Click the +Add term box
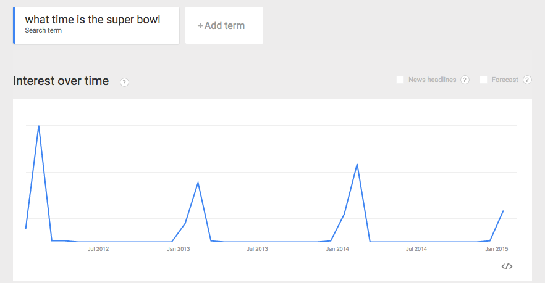Viewport: 545px width, 283px height. coord(224,25)
